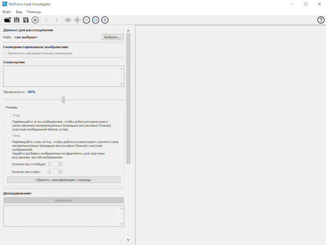This screenshot has height=245, width=326.
Task: Click Сбросить трансформацию страницы button
Action: coord(64,179)
